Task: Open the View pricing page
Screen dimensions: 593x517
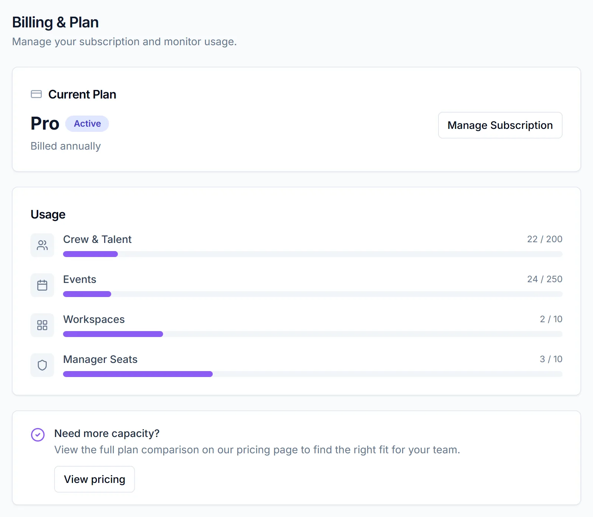Action: (x=95, y=479)
